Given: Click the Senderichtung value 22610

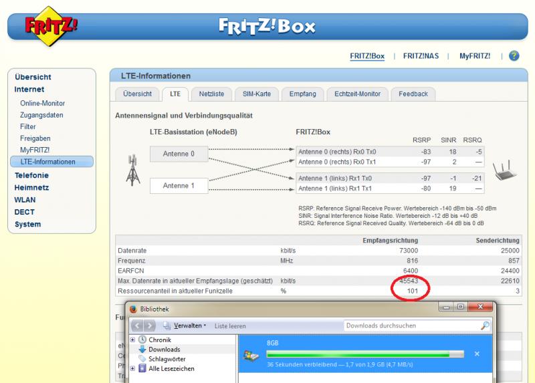Looking at the screenshot, I should pos(510,281).
